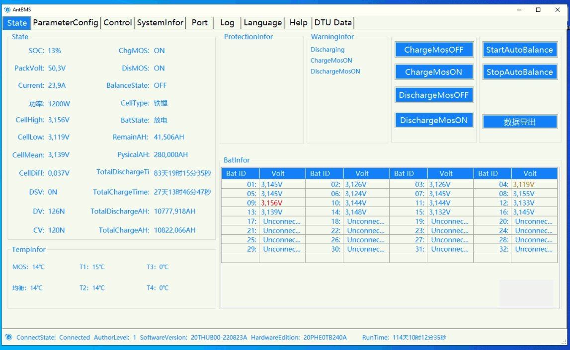The width and height of the screenshot is (570, 350).
Task: Select the Port tab
Action: coord(200,23)
